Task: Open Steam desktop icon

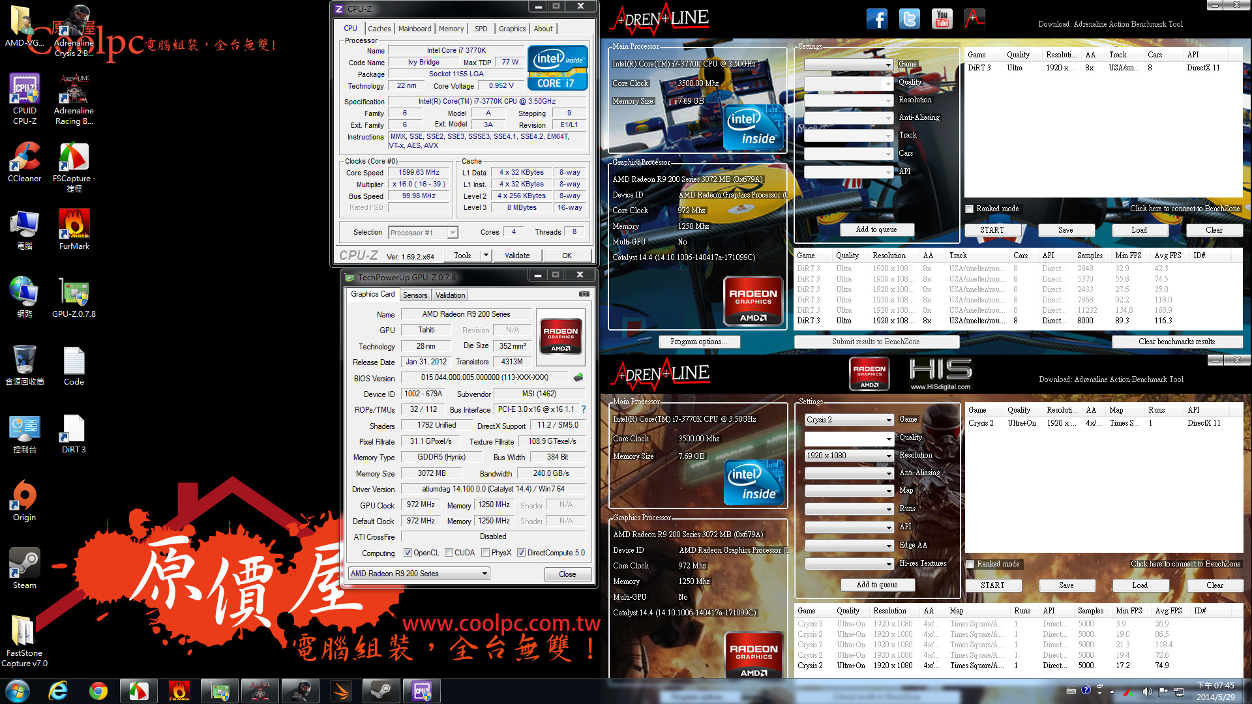Action: click(x=25, y=569)
